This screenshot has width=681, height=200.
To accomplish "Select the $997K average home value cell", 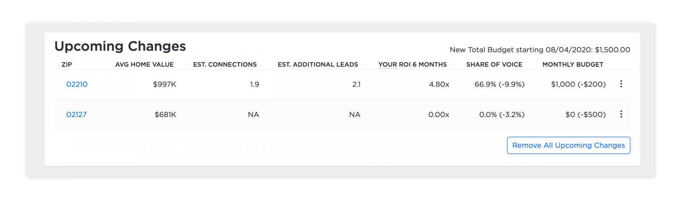I will [164, 84].
